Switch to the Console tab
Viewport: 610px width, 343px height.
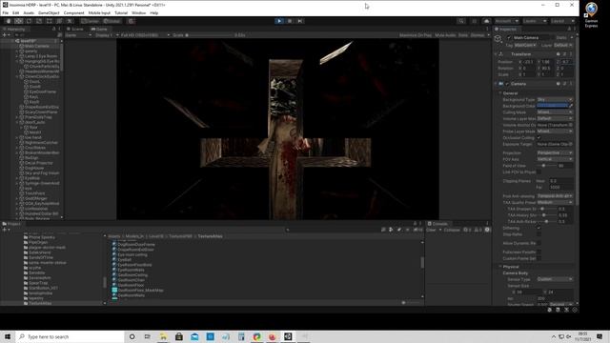[437, 224]
